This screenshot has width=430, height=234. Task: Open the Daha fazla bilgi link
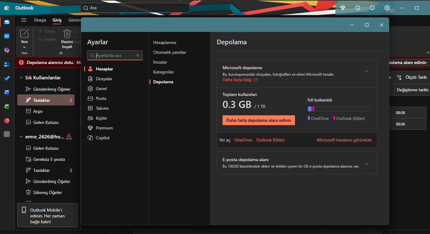(240, 80)
